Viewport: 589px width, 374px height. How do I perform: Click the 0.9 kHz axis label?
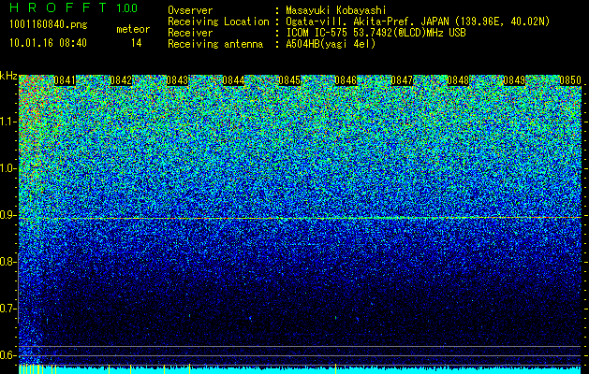pyautogui.click(x=7, y=215)
